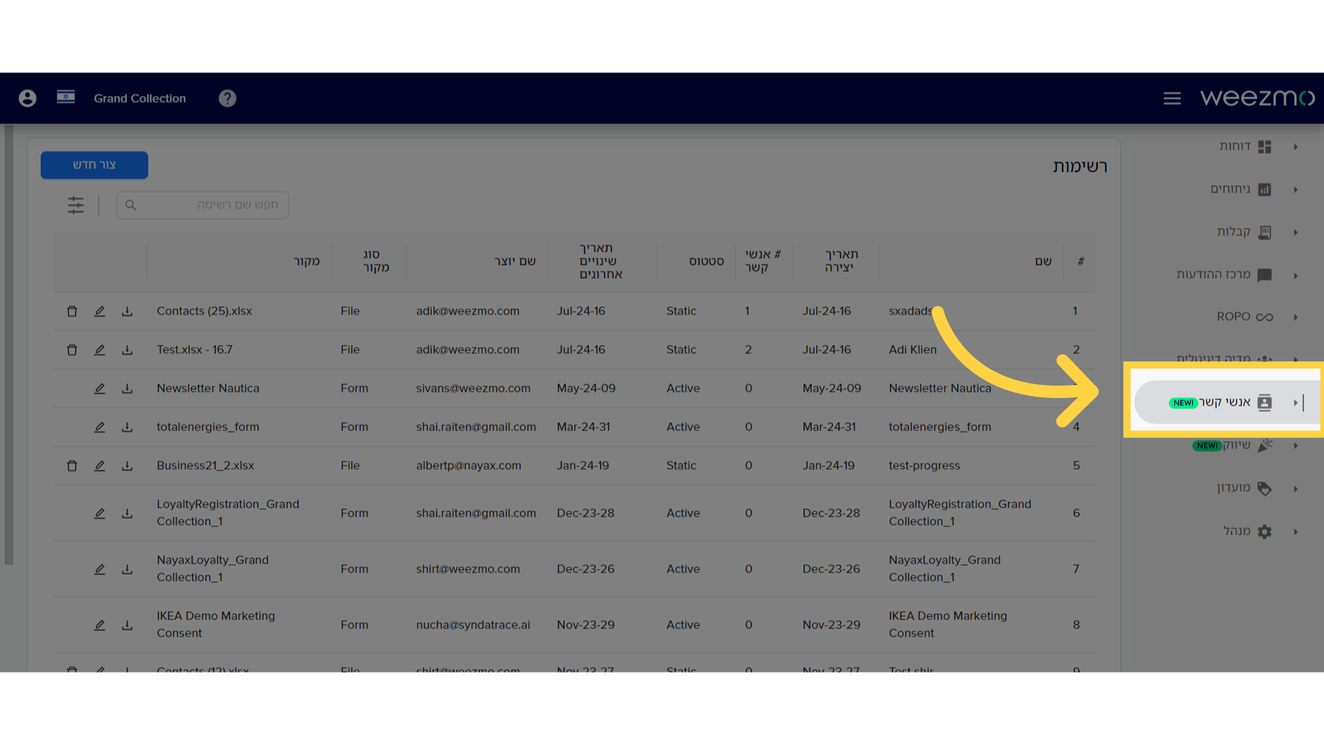
Task: Download the totalenergies_form list
Action: click(x=127, y=427)
